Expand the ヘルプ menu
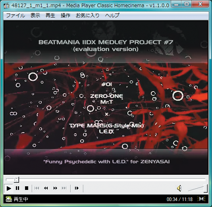Image resolution: width=212 pixels, height=207 pixels. 112,15
